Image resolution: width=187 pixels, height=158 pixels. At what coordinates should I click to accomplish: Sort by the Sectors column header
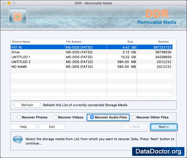[x=155, y=42]
